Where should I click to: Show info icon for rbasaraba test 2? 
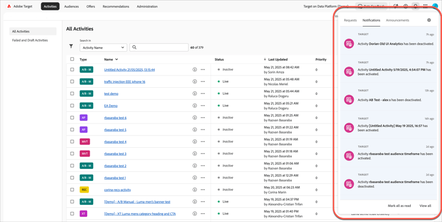coord(194,165)
